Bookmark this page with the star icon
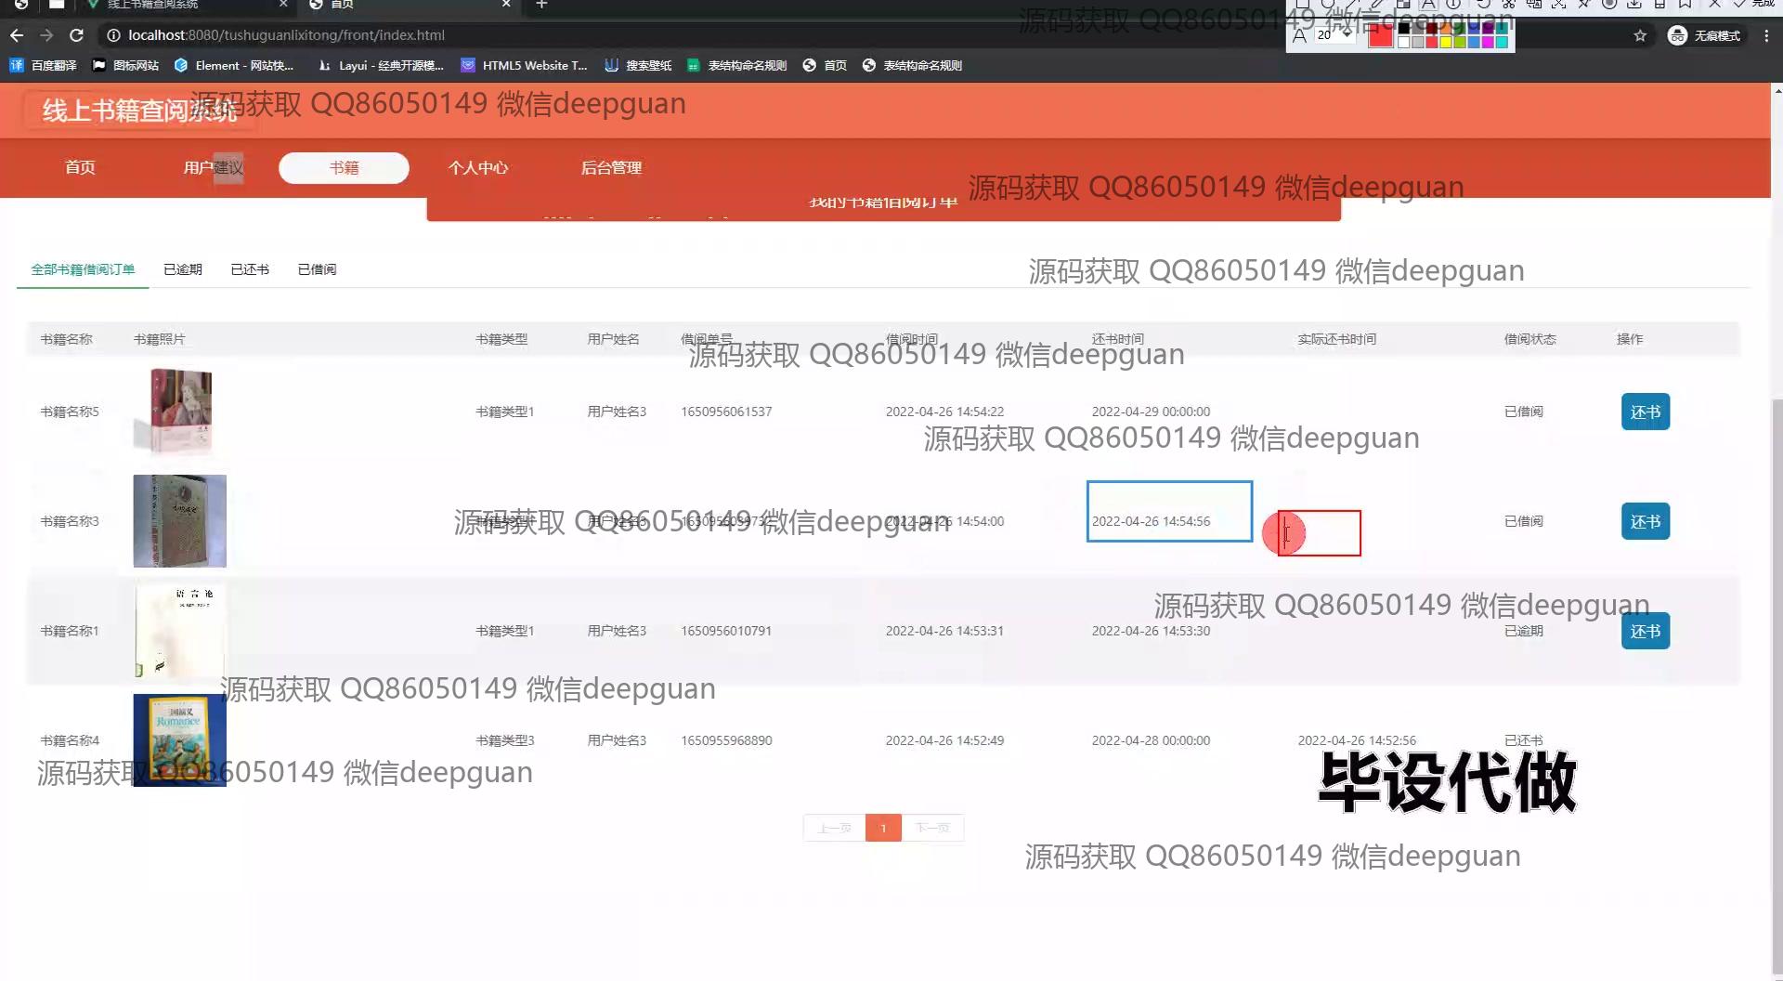 coord(1640,35)
